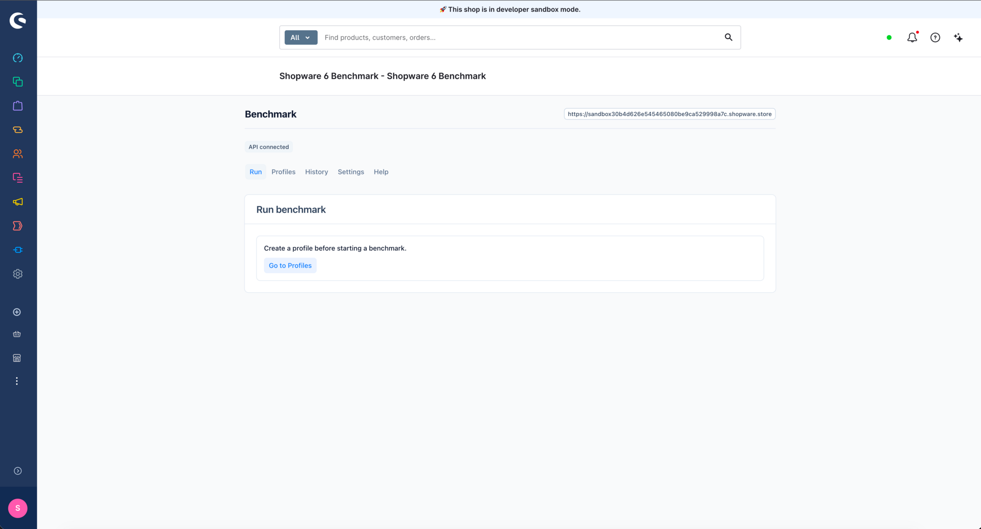This screenshot has width=981, height=529.
Task: Click the plus circle sidebar icon
Action: click(x=17, y=312)
